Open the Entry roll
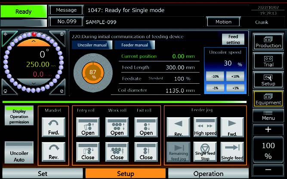Image resolution: width=287 pixels, height=179 pixels. click(88, 127)
